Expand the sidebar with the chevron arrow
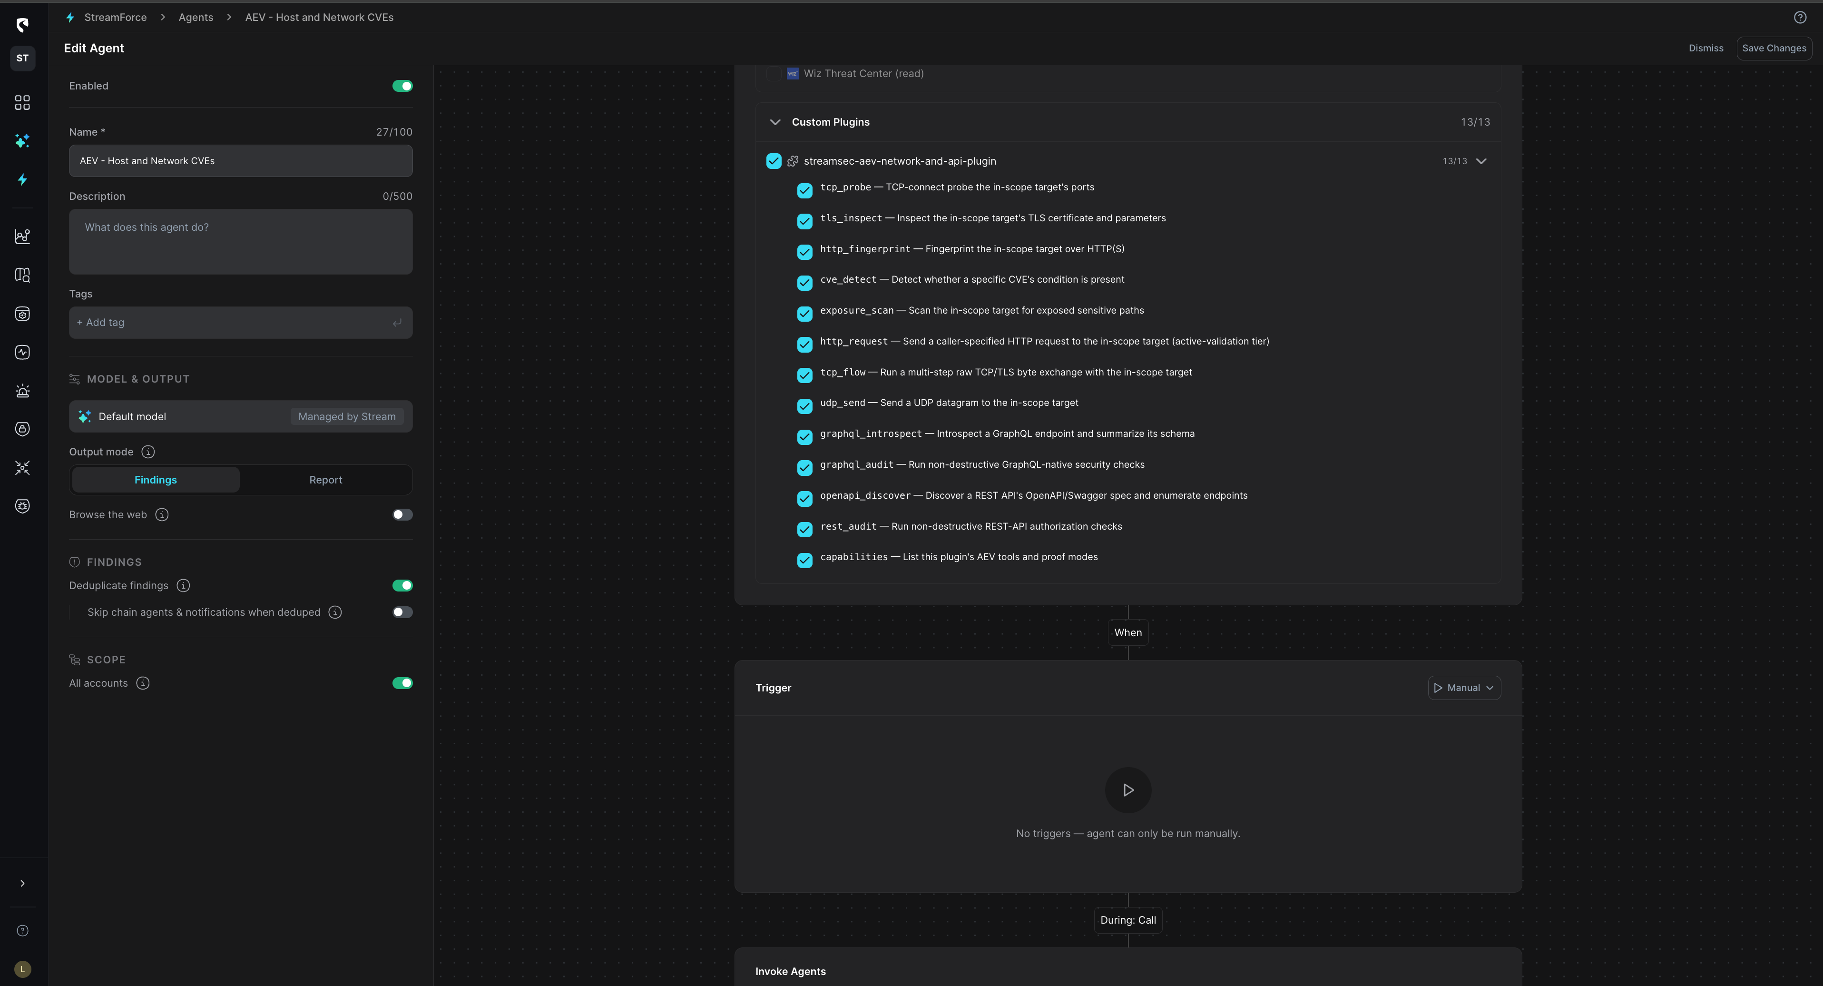The width and height of the screenshot is (1823, 986). click(x=23, y=883)
